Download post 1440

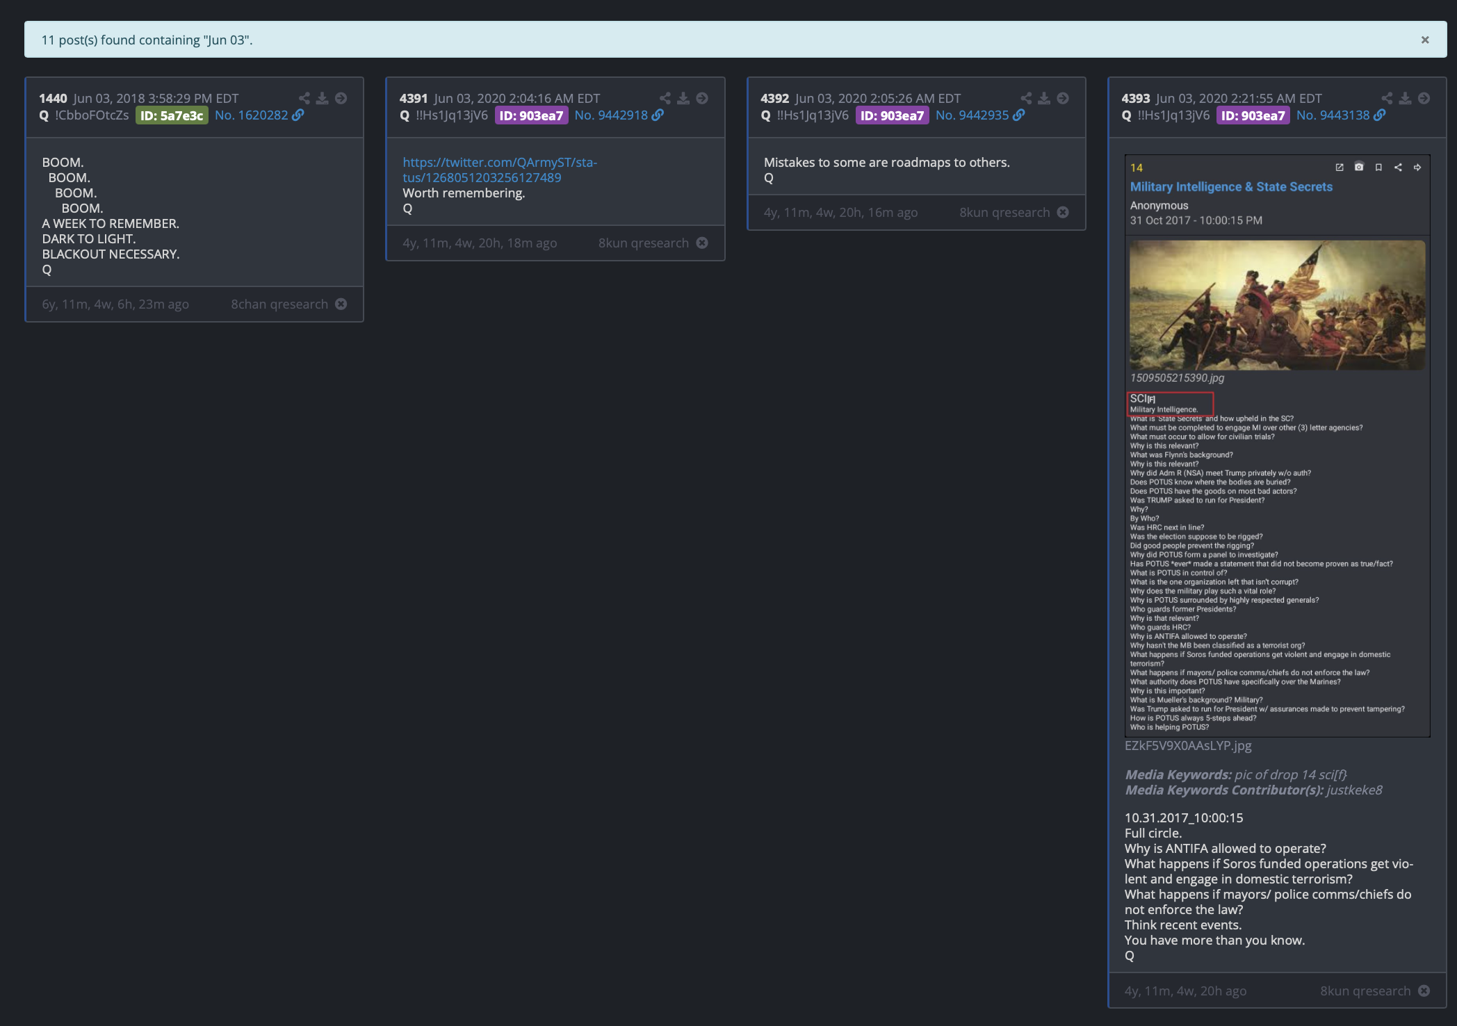pyautogui.click(x=323, y=98)
